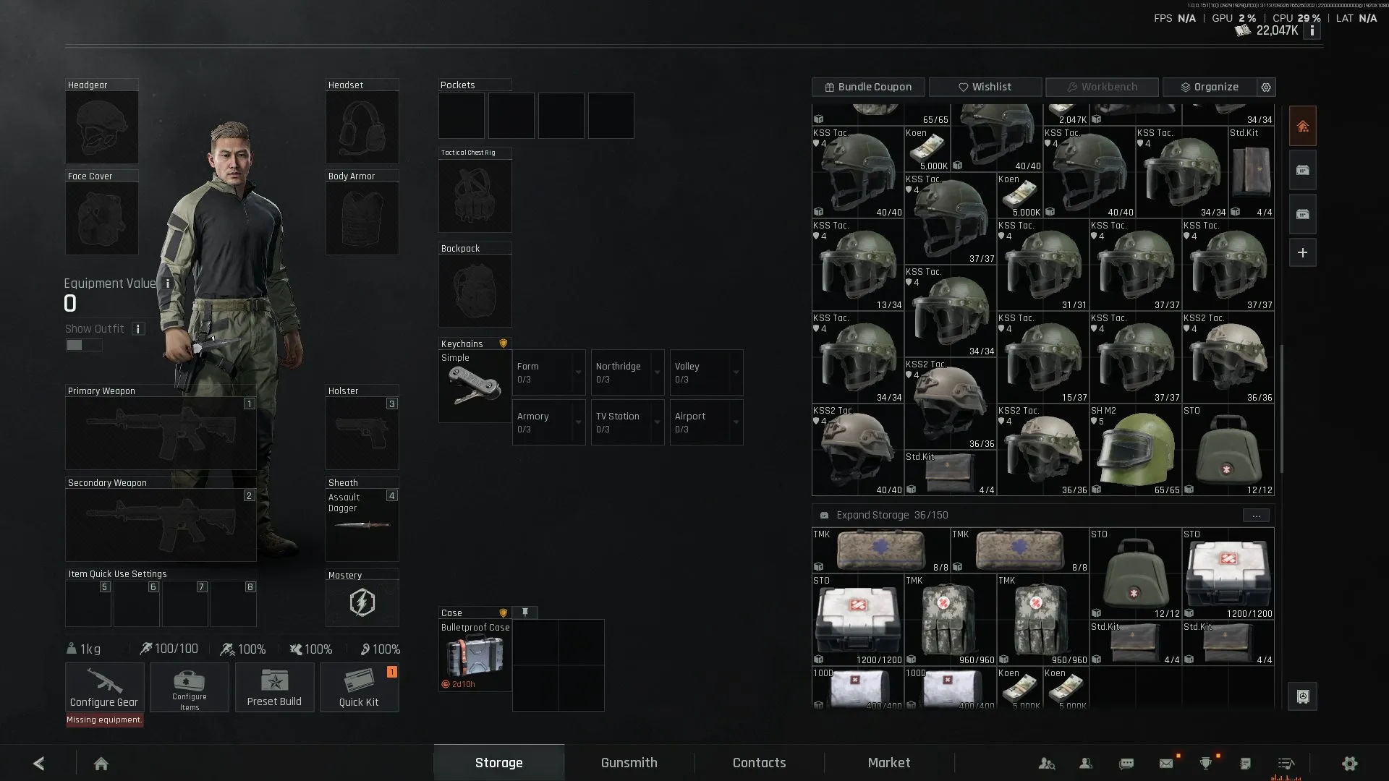Open Configure Items button
Screen dimensions: 1389x781
(x=190, y=688)
